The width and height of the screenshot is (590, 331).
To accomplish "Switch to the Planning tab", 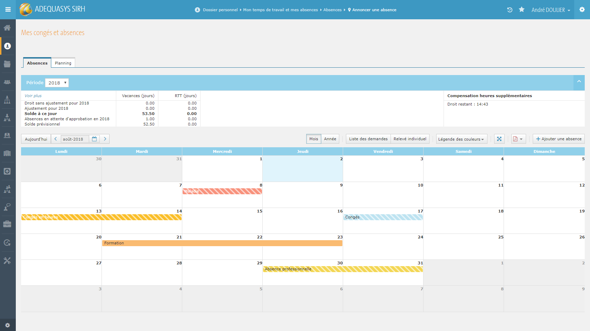I will (63, 63).
